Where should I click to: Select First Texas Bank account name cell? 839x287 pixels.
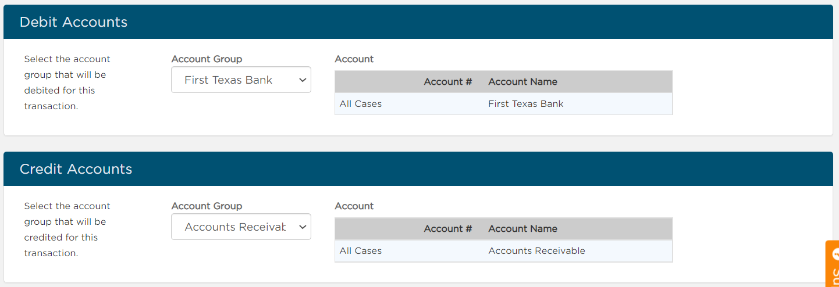click(526, 104)
